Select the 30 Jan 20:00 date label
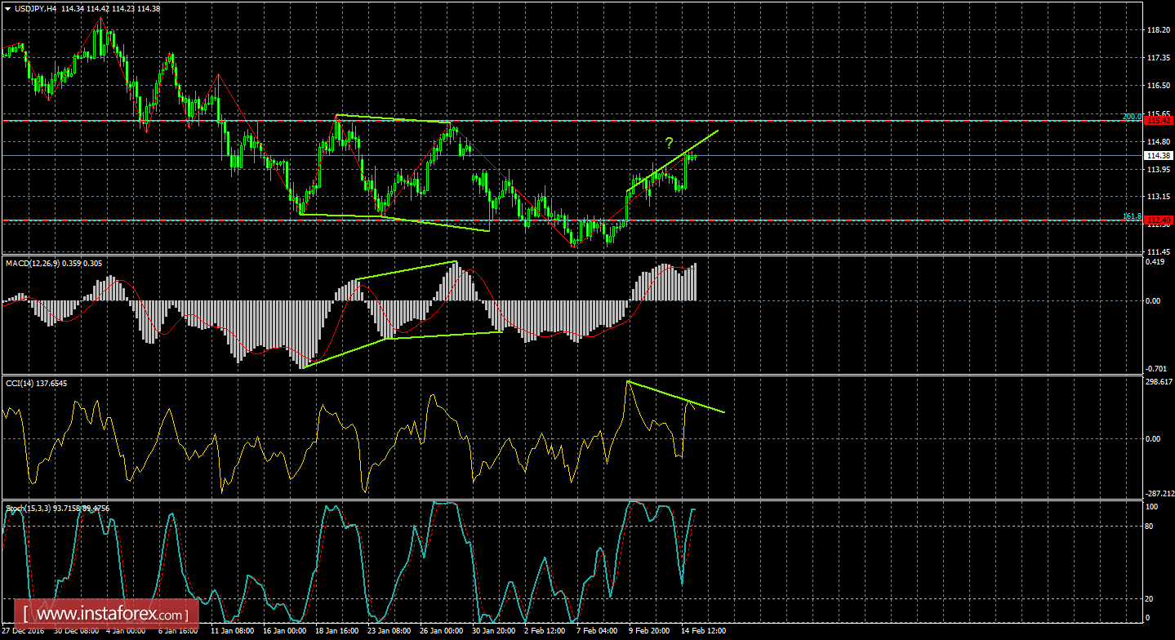Screen dimensions: 1175x640 (495, 631)
